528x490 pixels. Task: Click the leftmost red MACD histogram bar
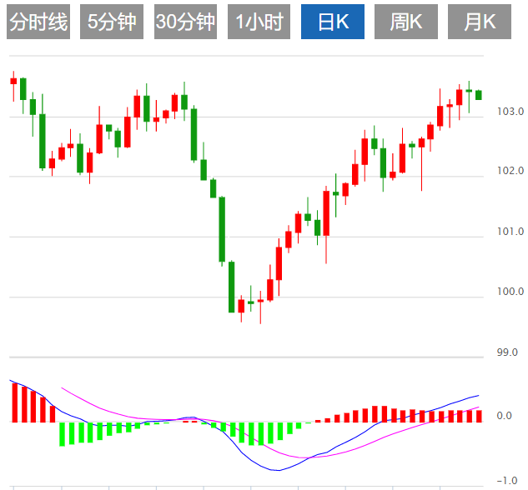(x=13, y=402)
